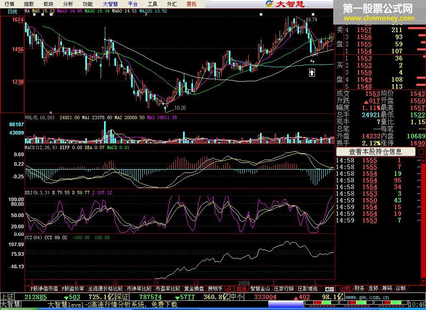Image resolution: width=426 pixels, height=310 pixels.
Task: Click the 日线 period label
Action: point(12,11)
